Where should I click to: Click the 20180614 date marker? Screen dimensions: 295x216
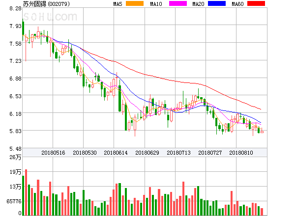click(116, 153)
